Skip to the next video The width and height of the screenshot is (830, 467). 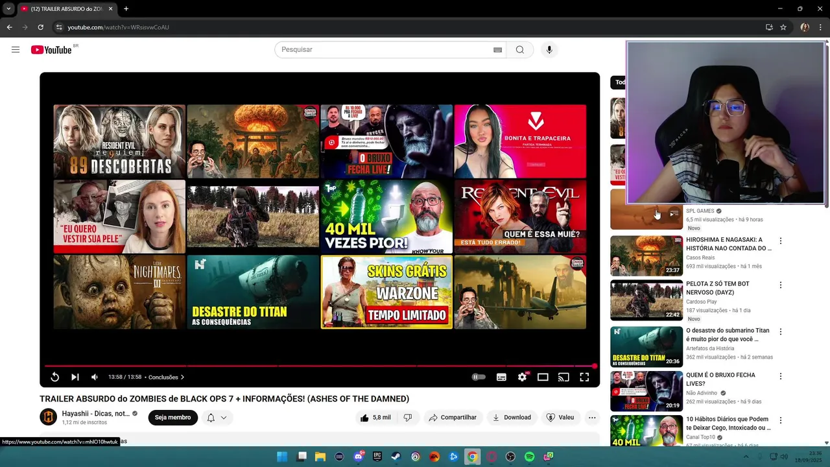tap(75, 377)
